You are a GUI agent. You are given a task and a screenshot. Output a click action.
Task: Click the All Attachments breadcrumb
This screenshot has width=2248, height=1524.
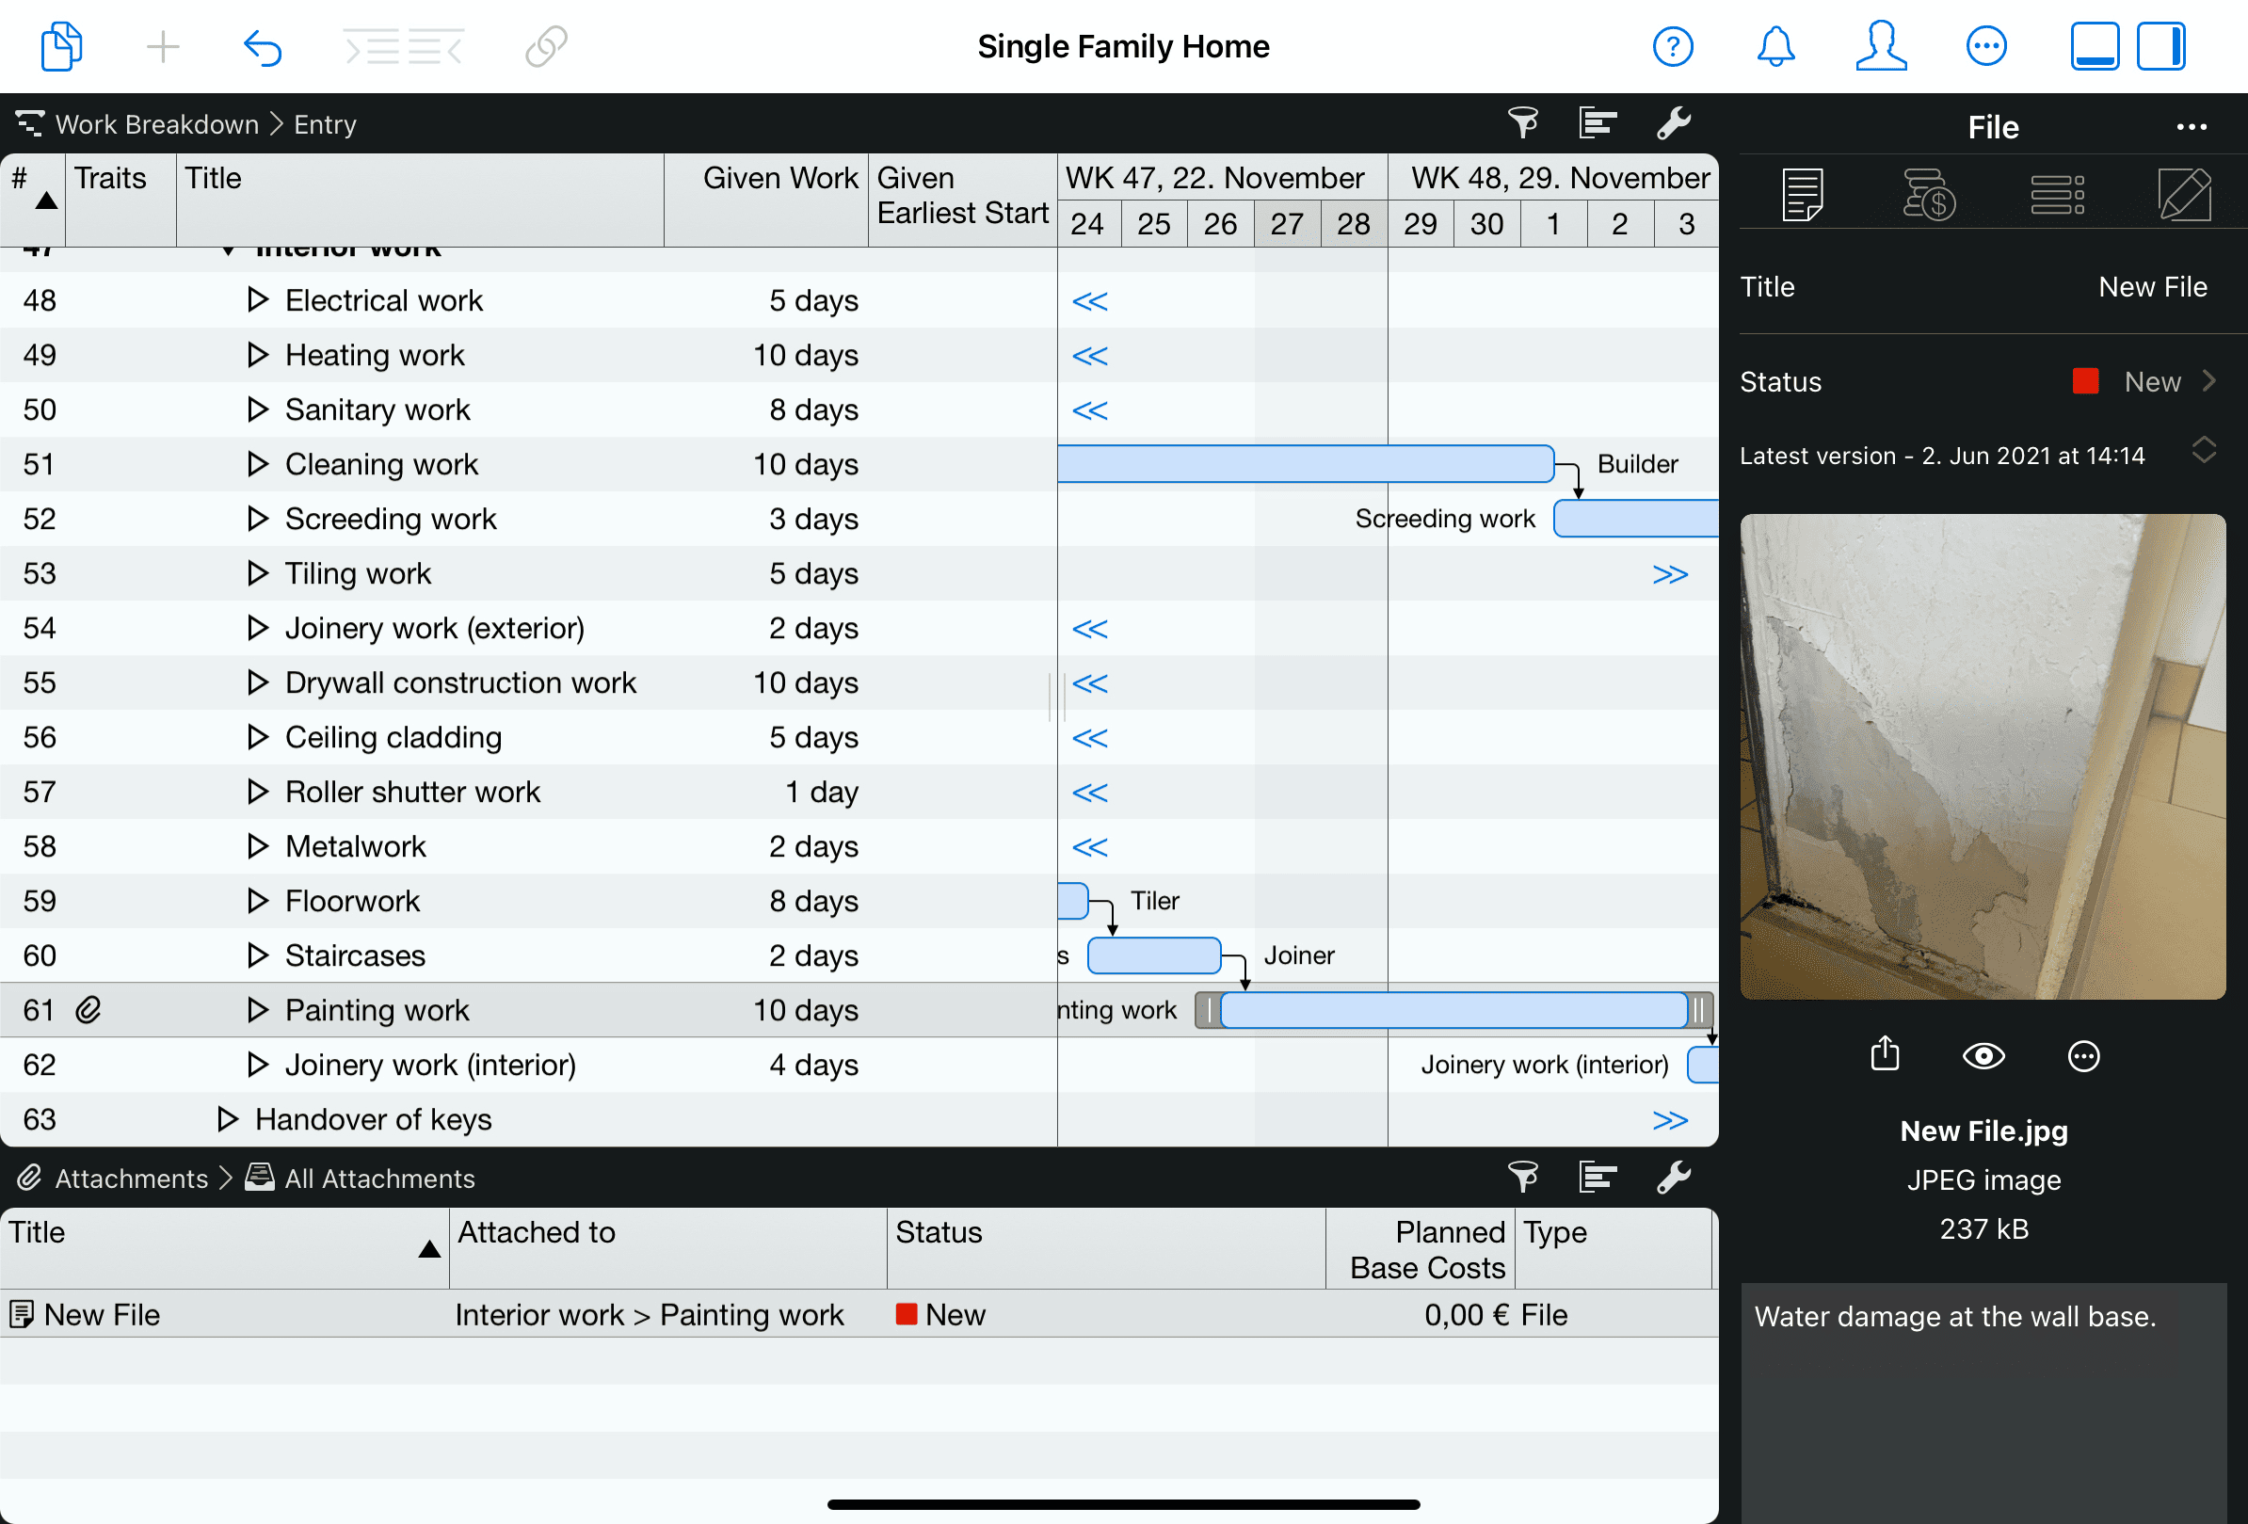click(x=378, y=1178)
